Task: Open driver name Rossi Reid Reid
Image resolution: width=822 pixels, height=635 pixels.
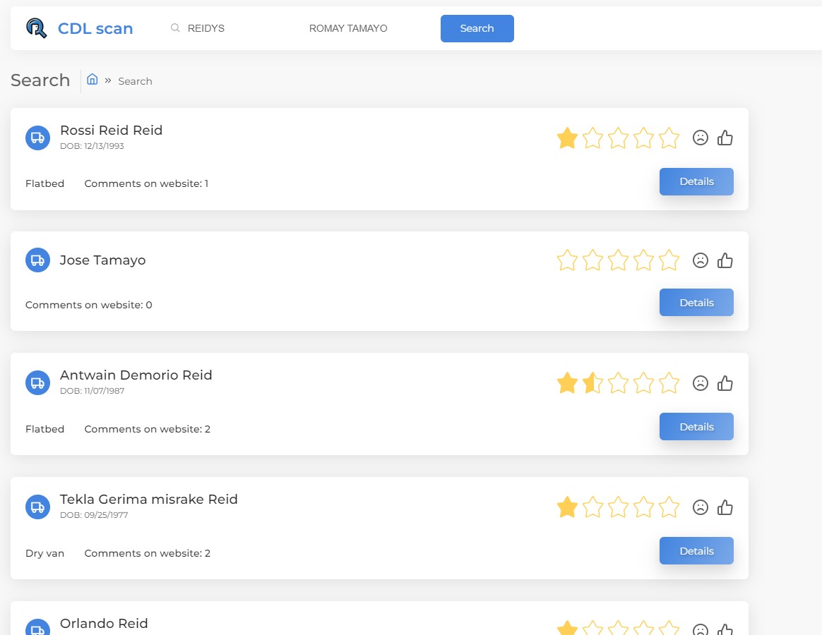Action: click(x=111, y=130)
